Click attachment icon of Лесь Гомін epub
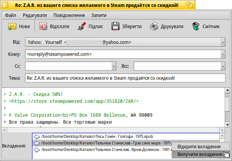 click(x=37, y=137)
